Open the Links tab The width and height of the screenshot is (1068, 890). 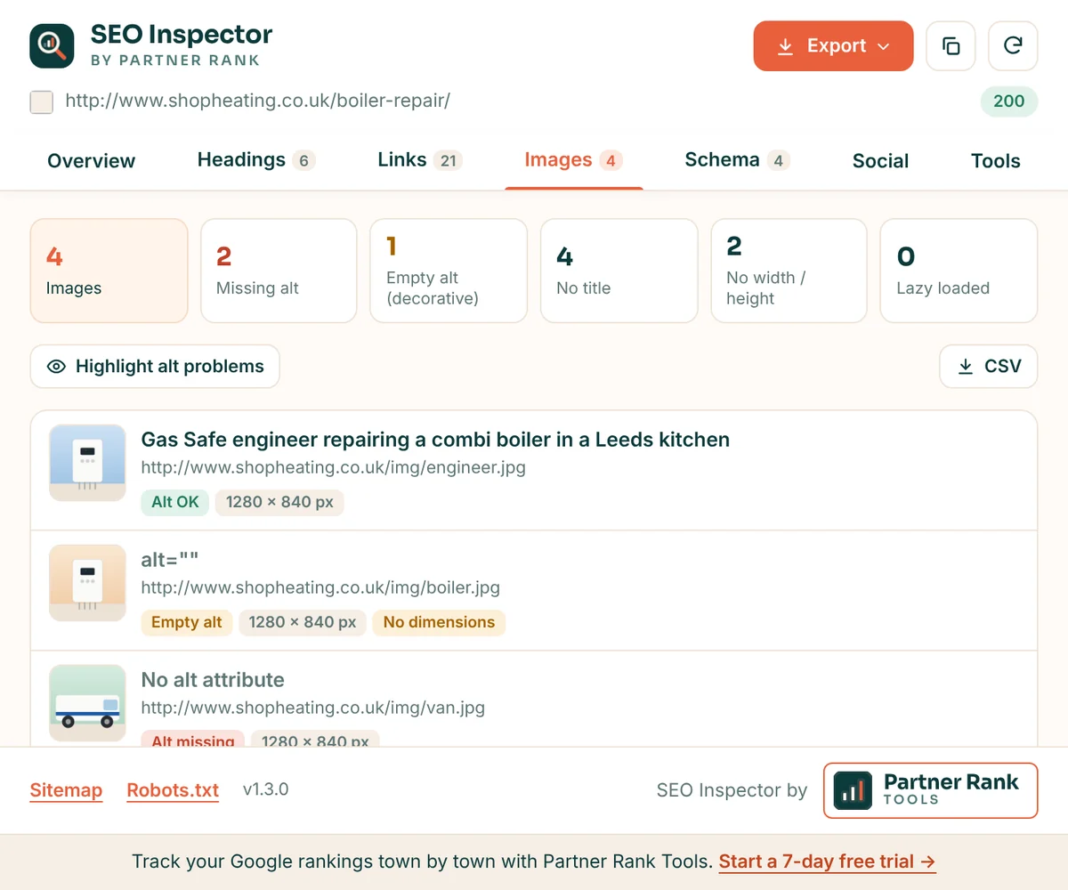click(420, 160)
